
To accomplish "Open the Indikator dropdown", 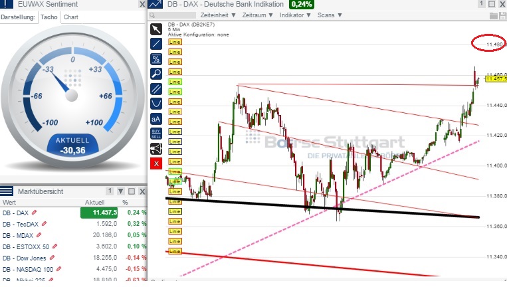I will click(x=295, y=15).
